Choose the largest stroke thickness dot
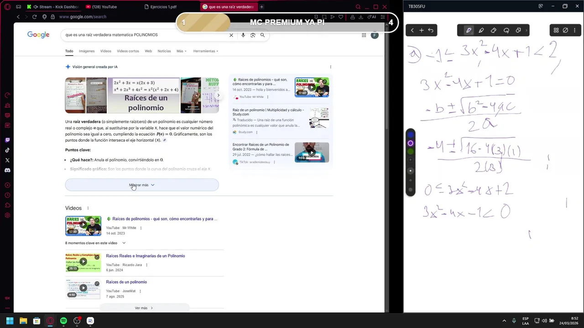Screen dimensions: 584x328 tap(411, 190)
